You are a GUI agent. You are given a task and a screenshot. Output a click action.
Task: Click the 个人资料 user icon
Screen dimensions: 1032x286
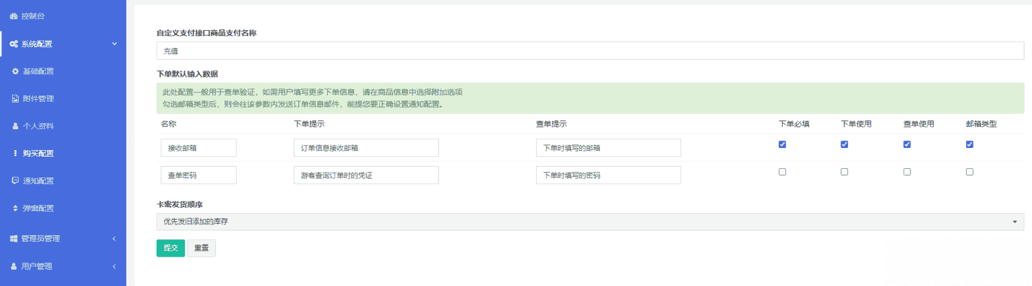[15, 126]
